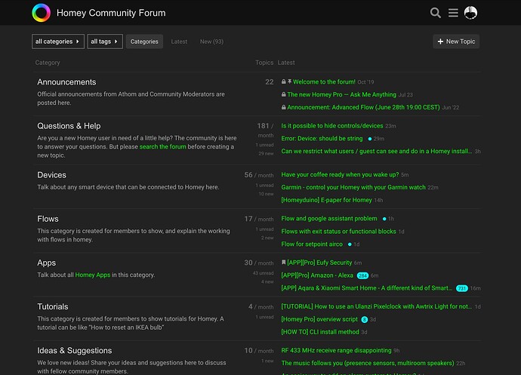Open the Apps category
The height and width of the screenshot is (375, 521).
click(x=47, y=263)
